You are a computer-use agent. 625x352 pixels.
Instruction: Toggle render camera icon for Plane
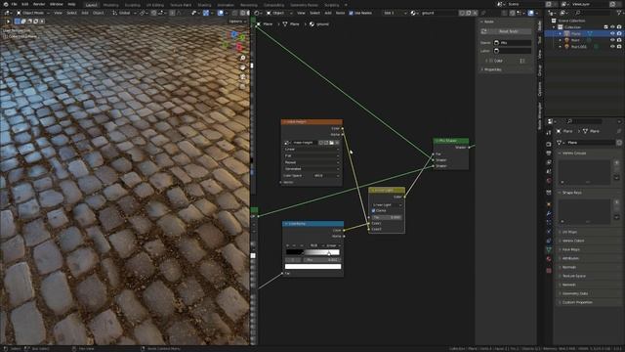(x=619, y=34)
